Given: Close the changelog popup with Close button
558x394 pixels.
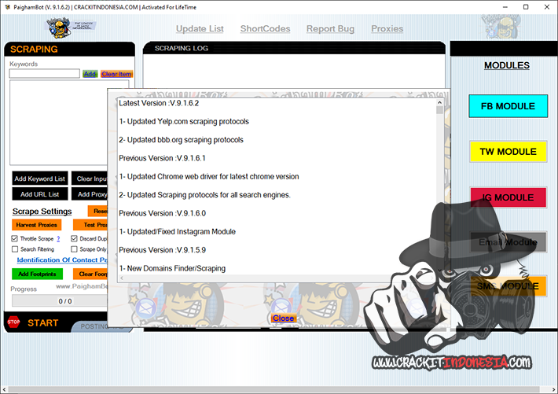Looking at the screenshot, I should [283, 318].
